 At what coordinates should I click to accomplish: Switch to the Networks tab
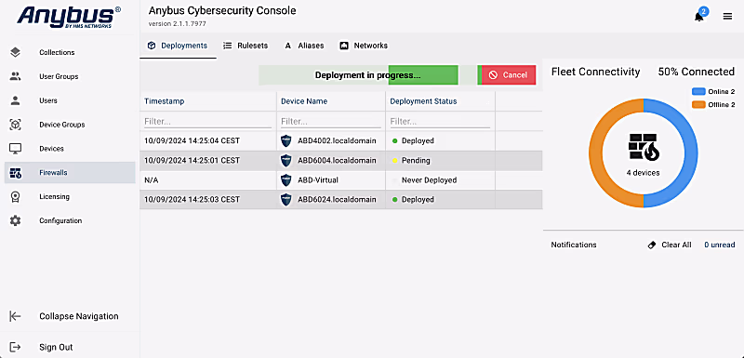tap(364, 46)
